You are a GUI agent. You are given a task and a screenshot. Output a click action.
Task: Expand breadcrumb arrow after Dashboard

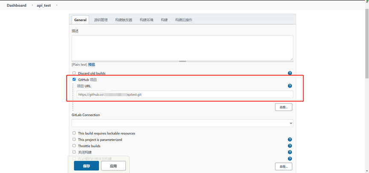[32, 6]
